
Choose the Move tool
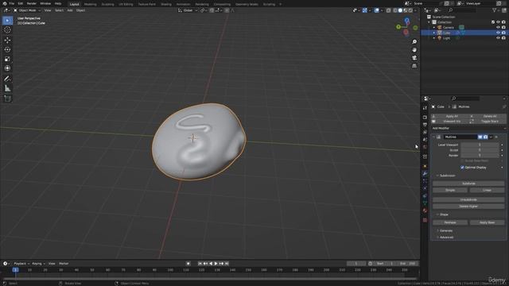(x=7, y=41)
